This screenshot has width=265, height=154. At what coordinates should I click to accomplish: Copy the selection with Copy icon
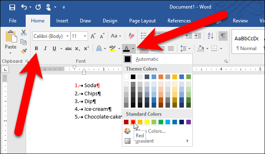[24, 42]
